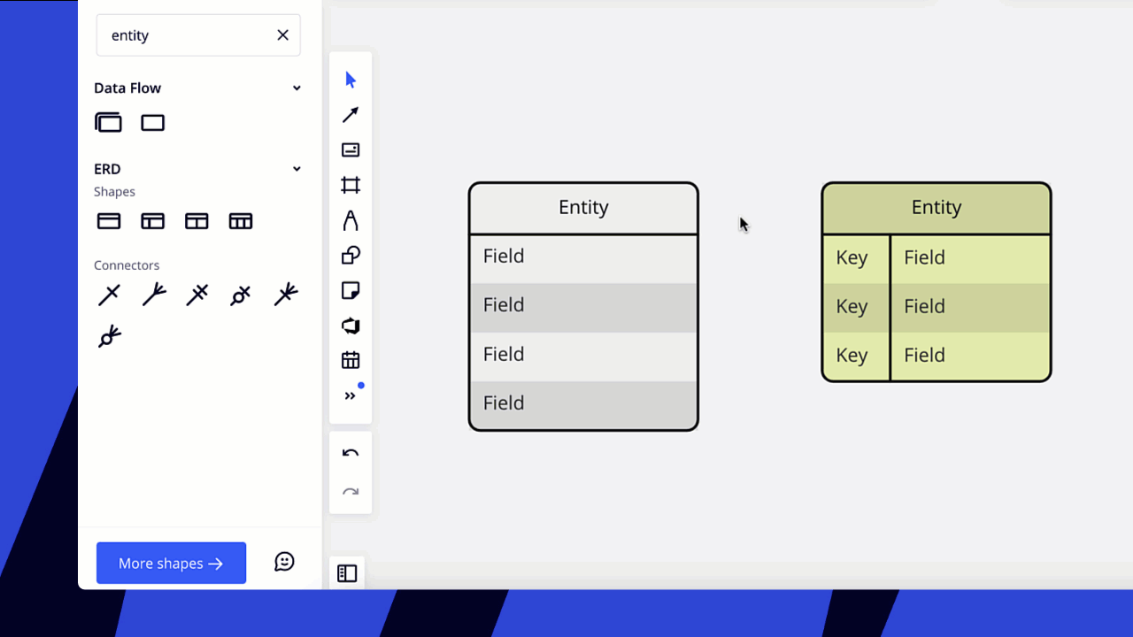Open the table tool in the toolbar
The width and height of the screenshot is (1133, 637).
pyautogui.click(x=351, y=359)
